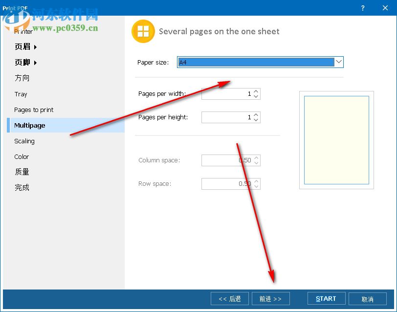The image size is (397, 312).
Task: Click the Row space input field
Action: click(x=227, y=183)
